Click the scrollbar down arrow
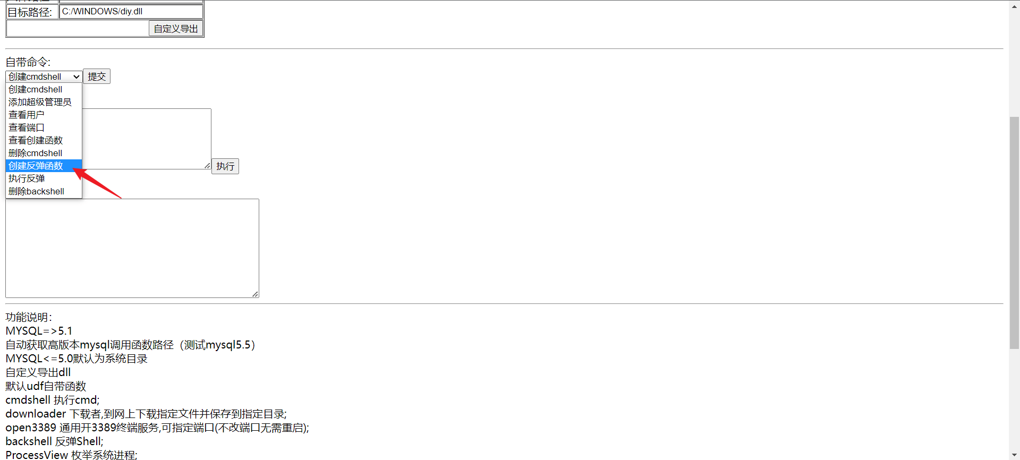 tap(1014, 455)
